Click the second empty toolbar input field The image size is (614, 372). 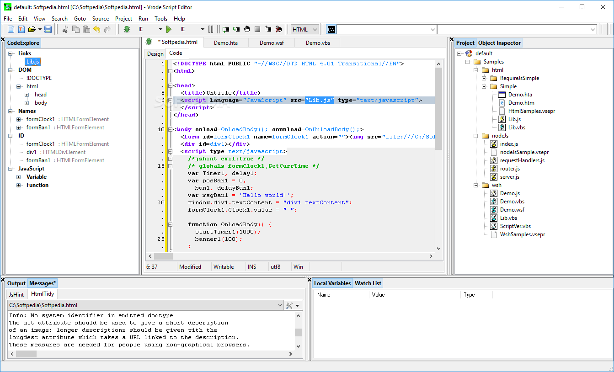pyautogui.click(x=517, y=29)
